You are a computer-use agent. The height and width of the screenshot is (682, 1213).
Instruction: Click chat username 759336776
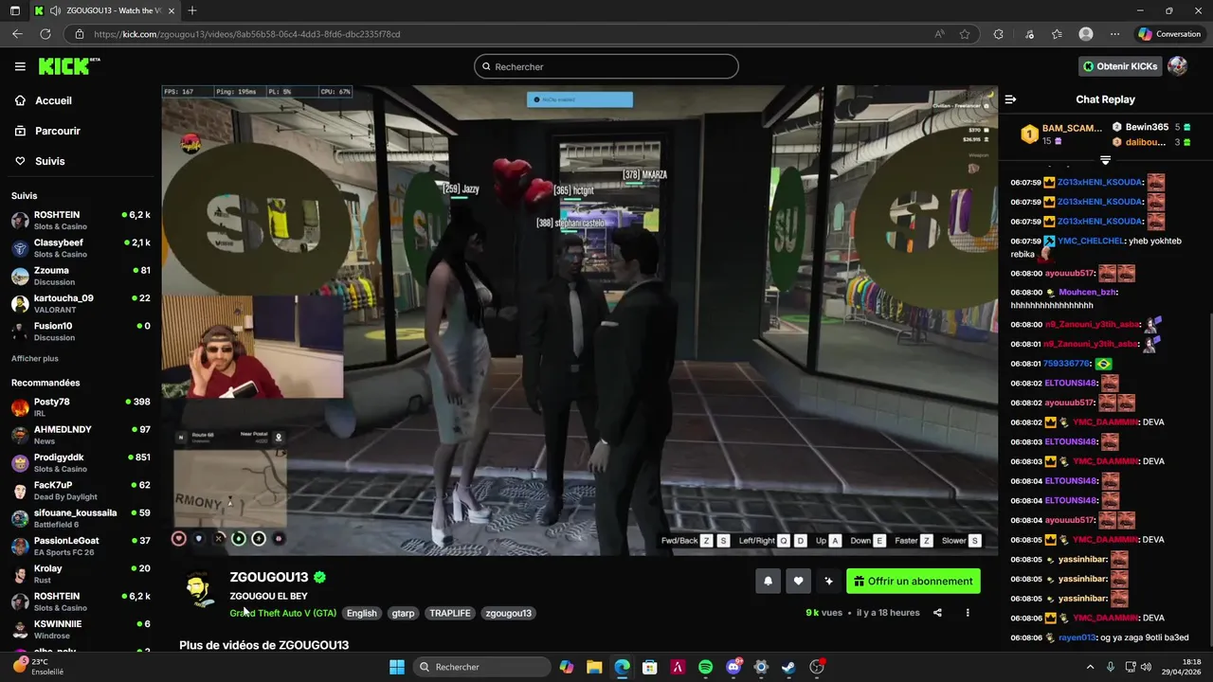(x=1067, y=364)
